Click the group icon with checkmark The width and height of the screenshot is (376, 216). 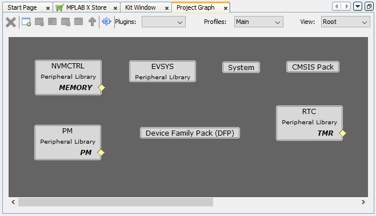pos(66,22)
